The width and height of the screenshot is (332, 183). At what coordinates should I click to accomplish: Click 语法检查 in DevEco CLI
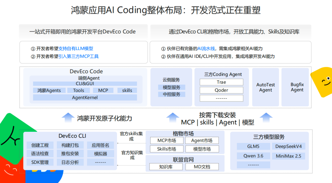point(40,154)
